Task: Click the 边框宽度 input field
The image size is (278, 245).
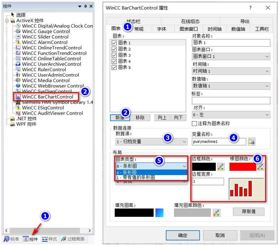Action: [x=208, y=181]
